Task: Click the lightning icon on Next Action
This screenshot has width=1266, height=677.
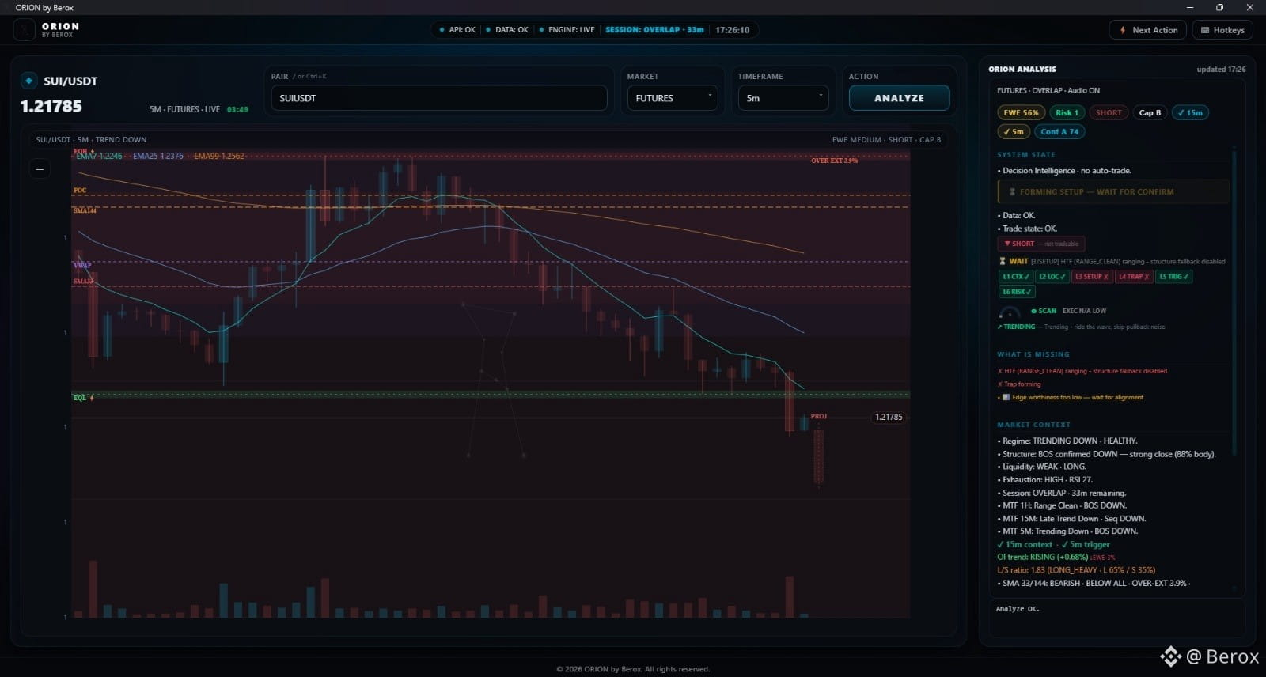Action: (x=1123, y=30)
